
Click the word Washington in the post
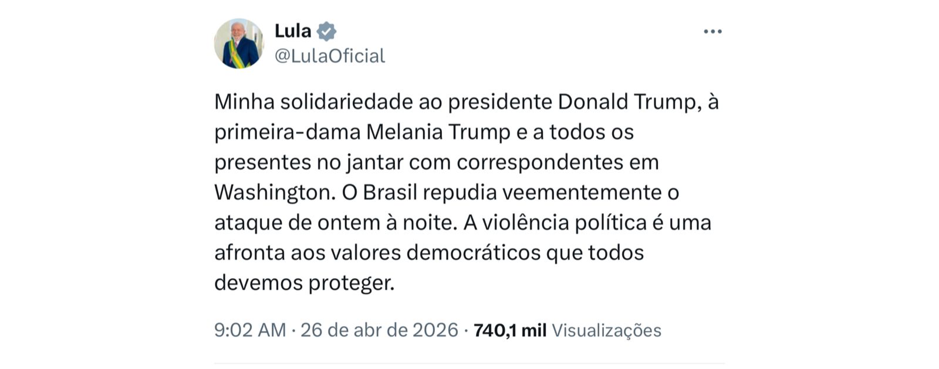click(272, 193)
